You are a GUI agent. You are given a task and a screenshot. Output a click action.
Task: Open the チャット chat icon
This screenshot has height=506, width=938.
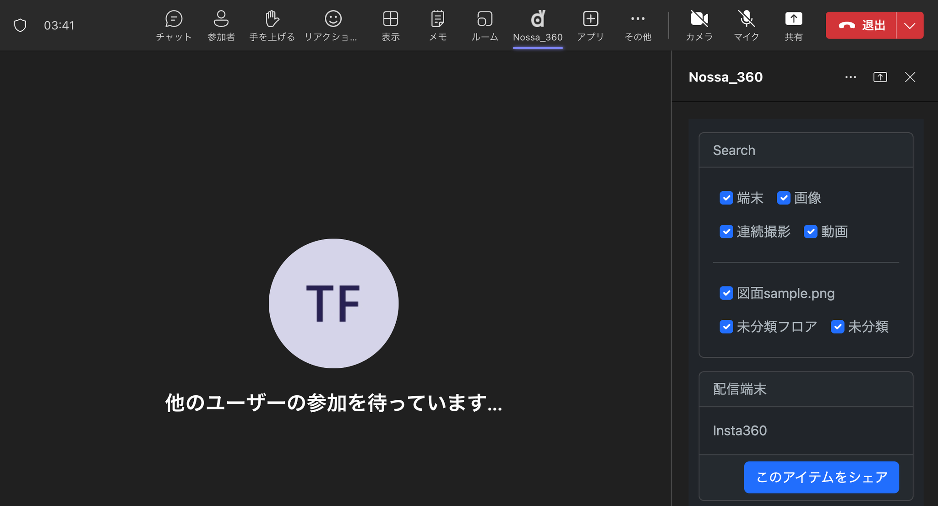[174, 25]
